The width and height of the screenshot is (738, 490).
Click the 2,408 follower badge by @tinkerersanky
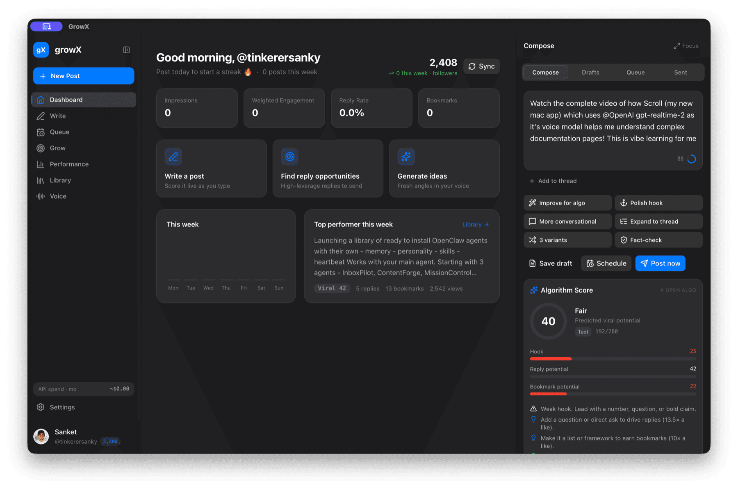[110, 442]
